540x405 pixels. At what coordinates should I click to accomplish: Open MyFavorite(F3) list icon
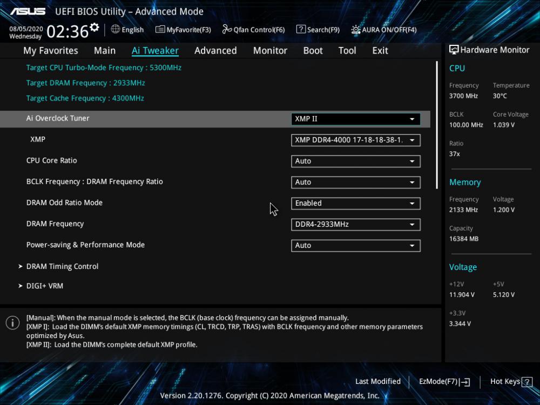click(160, 30)
